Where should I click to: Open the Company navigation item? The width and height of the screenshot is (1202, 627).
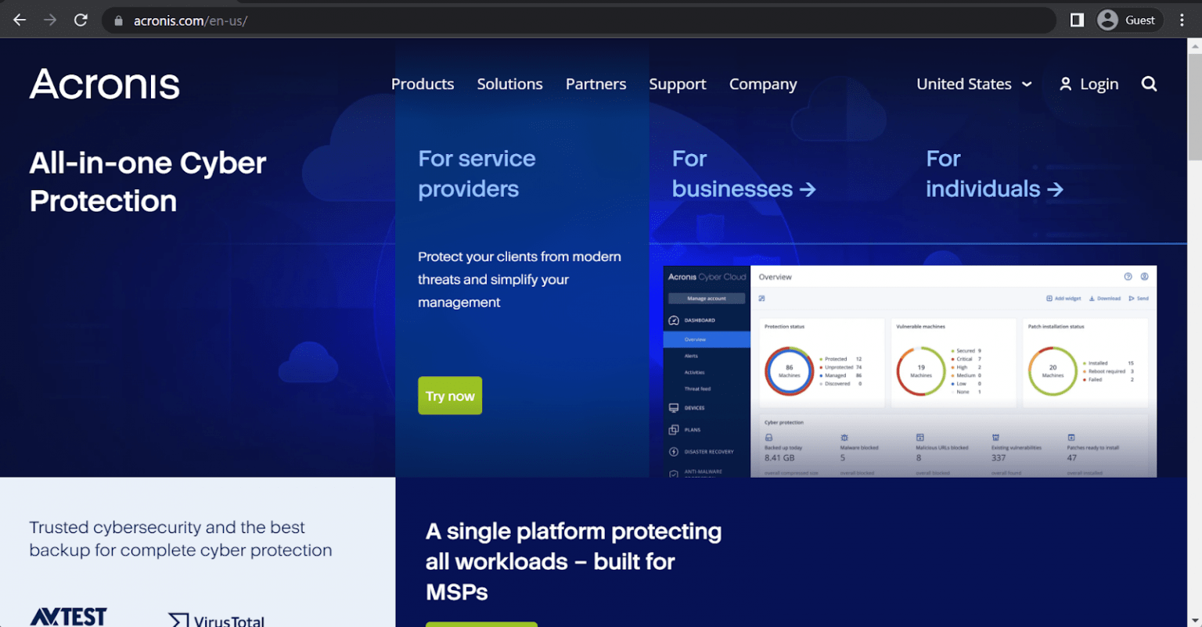(x=762, y=84)
